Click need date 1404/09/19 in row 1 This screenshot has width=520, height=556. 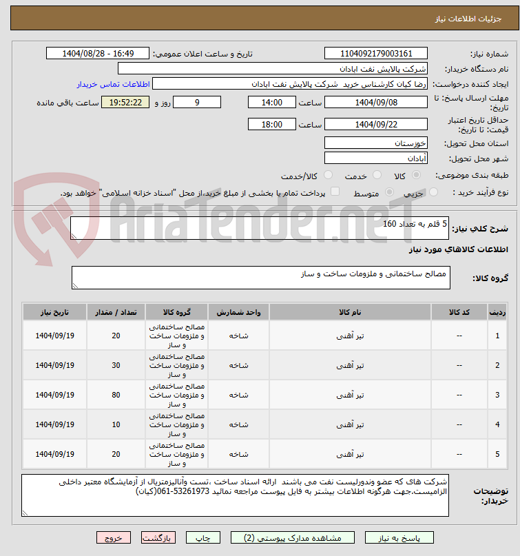54,336
